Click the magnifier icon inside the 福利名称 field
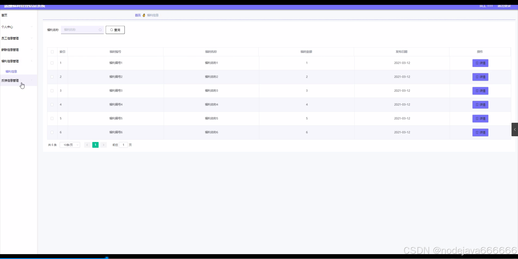The width and height of the screenshot is (518, 259). [x=100, y=30]
